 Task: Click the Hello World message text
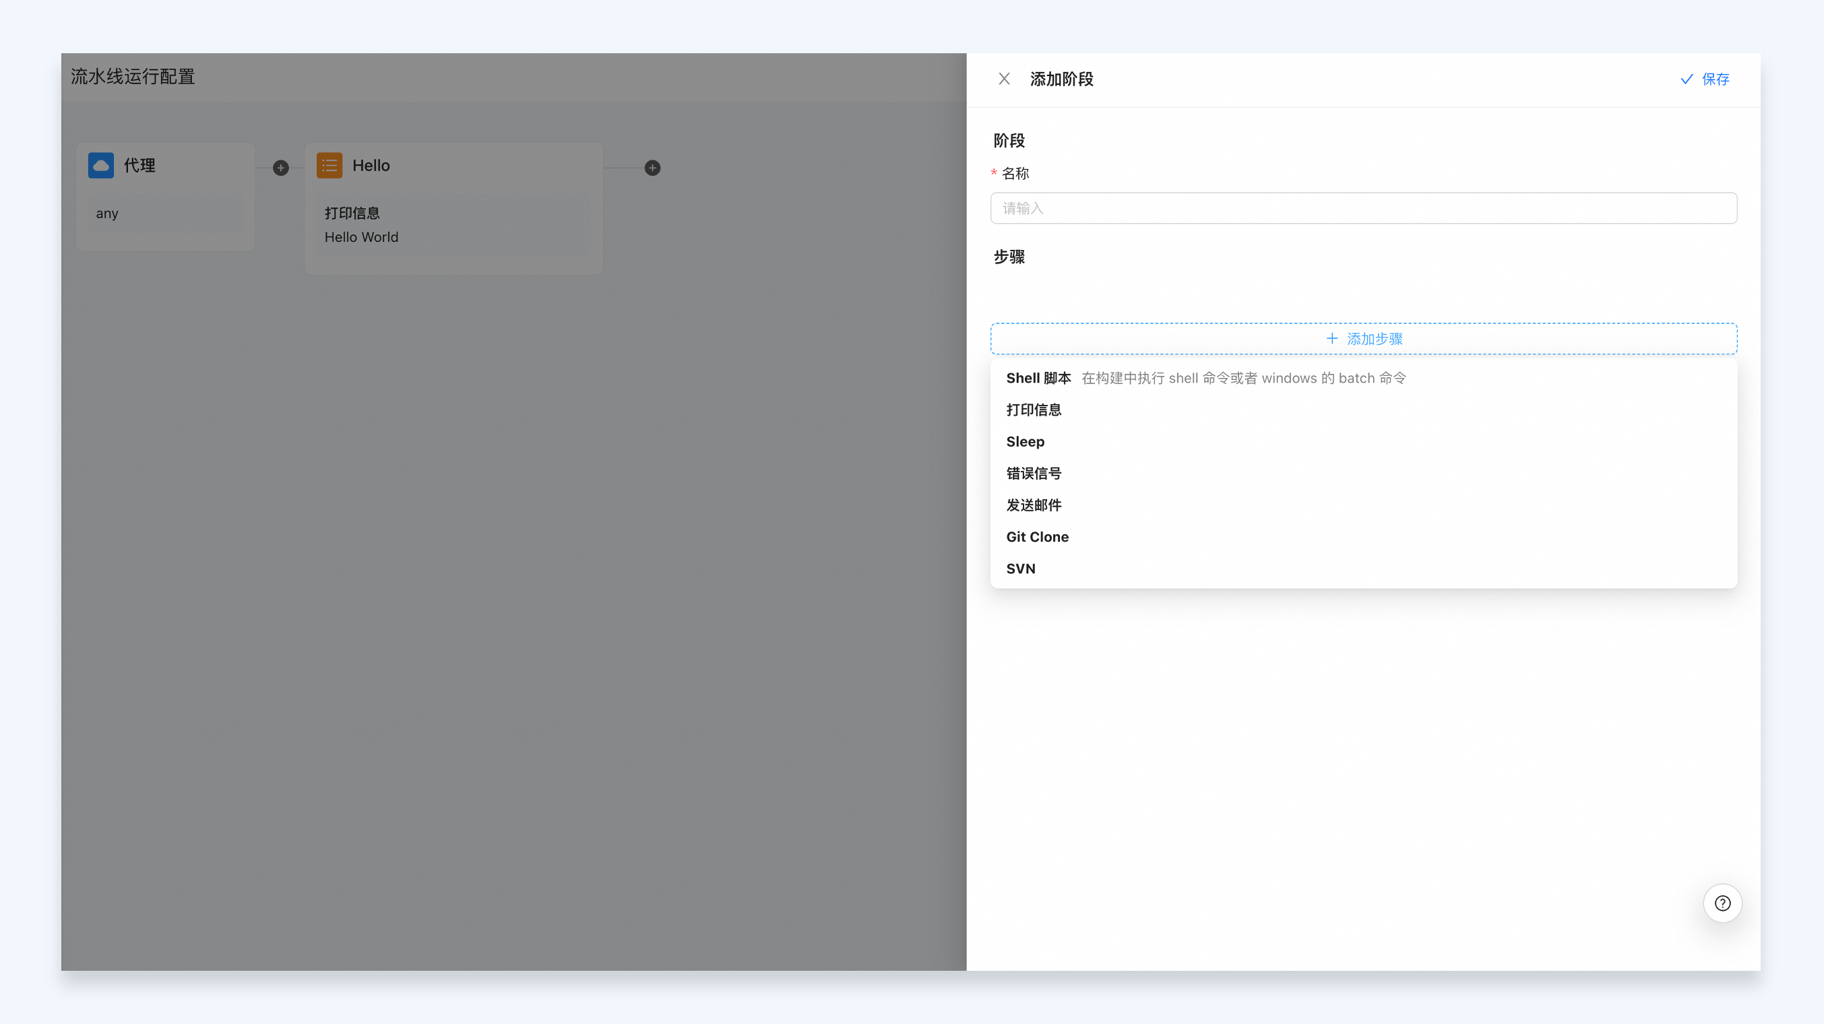pos(361,237)
